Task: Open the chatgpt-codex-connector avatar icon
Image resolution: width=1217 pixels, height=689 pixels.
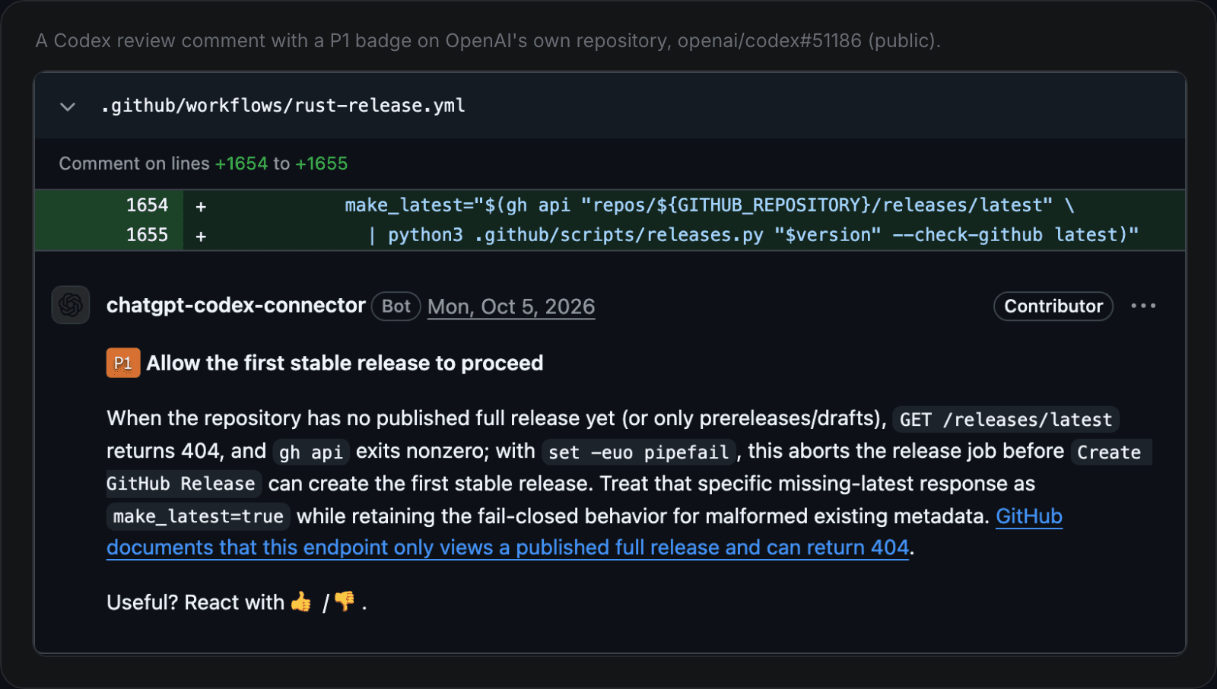Action: point(71,305)
